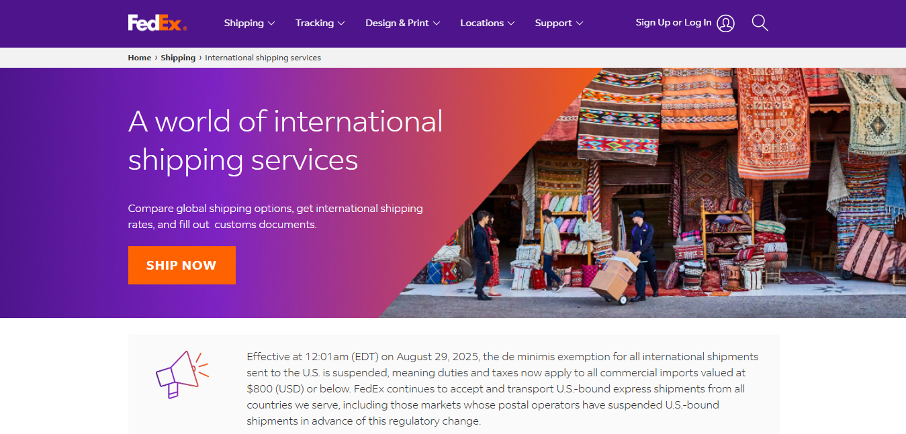This screenshot has height=434, width=906.
Task: Expand the Locations dropdown chevron
Action: click(x=512, y=23)
